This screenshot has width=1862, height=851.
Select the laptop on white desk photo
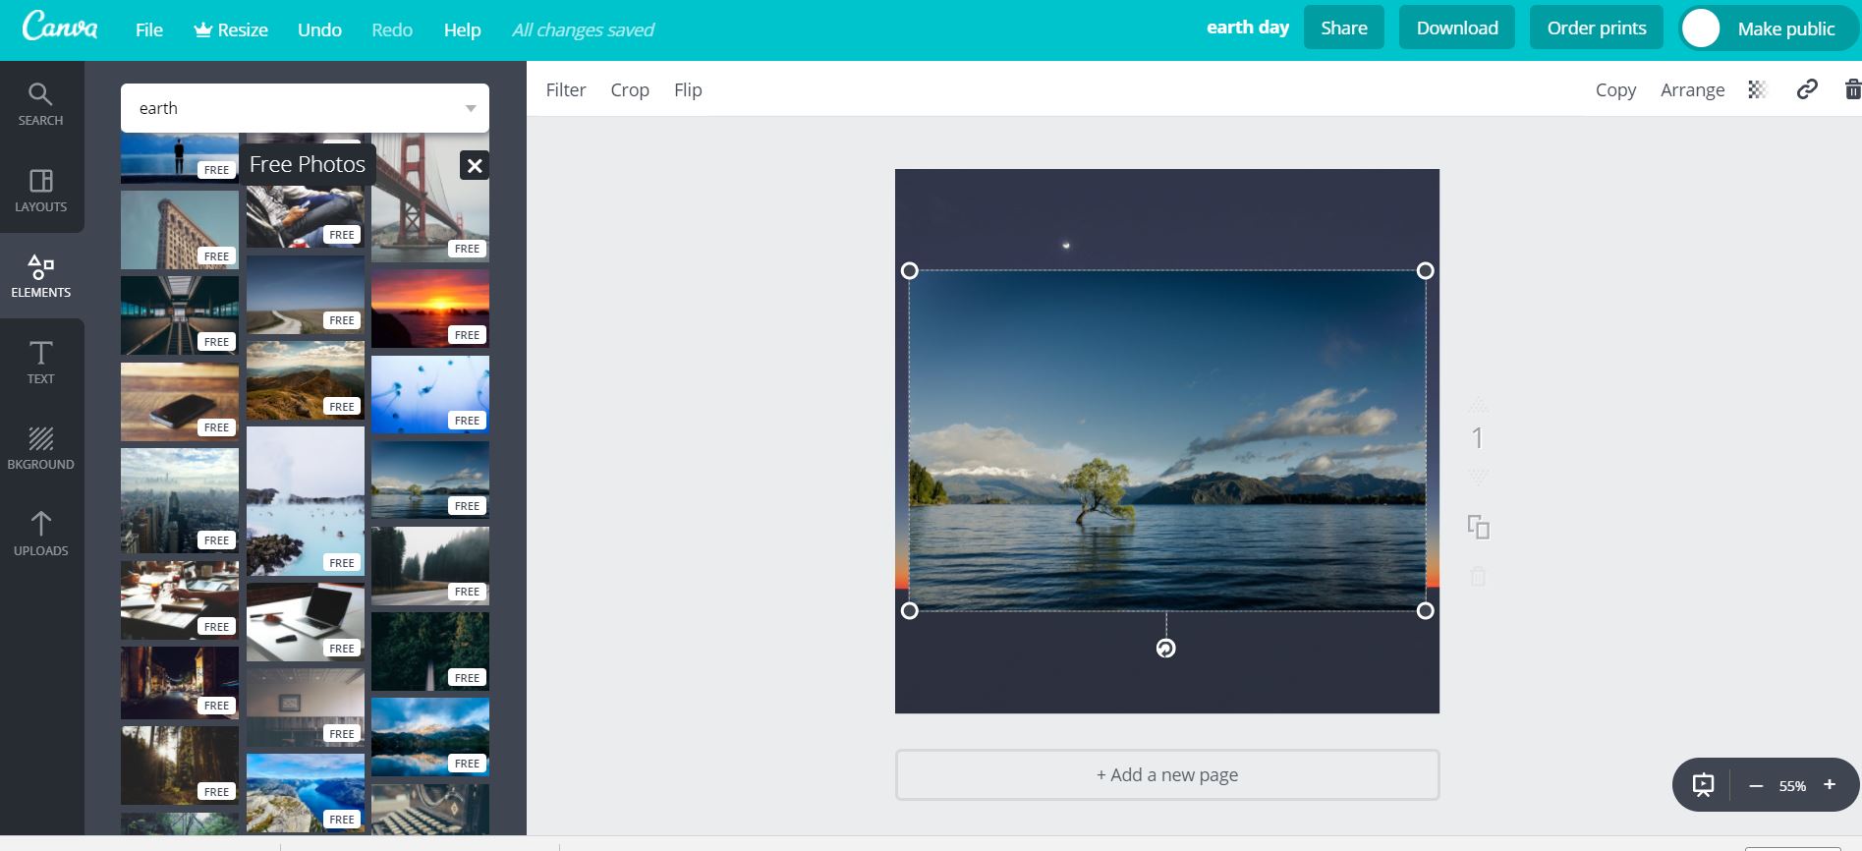[306, 622]
